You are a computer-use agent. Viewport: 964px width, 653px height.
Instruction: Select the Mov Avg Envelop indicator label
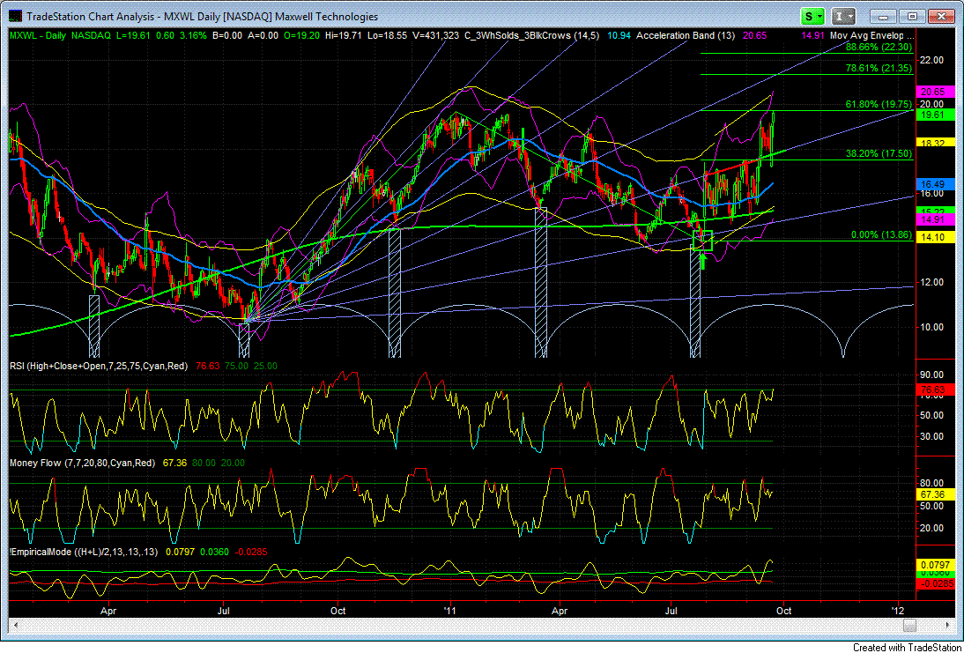pos(872,35)
